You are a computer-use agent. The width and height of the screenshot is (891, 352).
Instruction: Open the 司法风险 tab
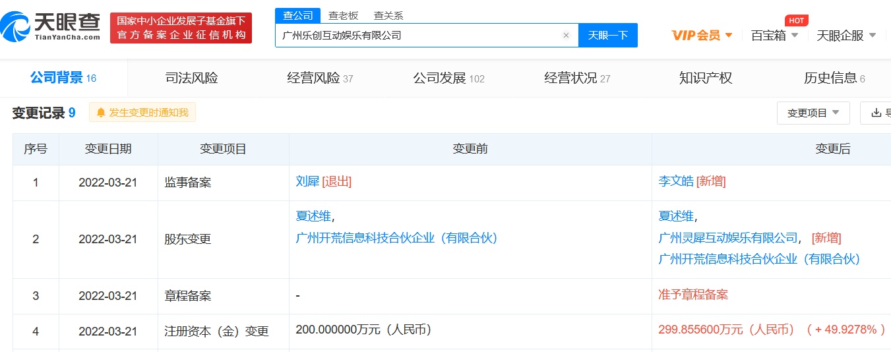191,78
